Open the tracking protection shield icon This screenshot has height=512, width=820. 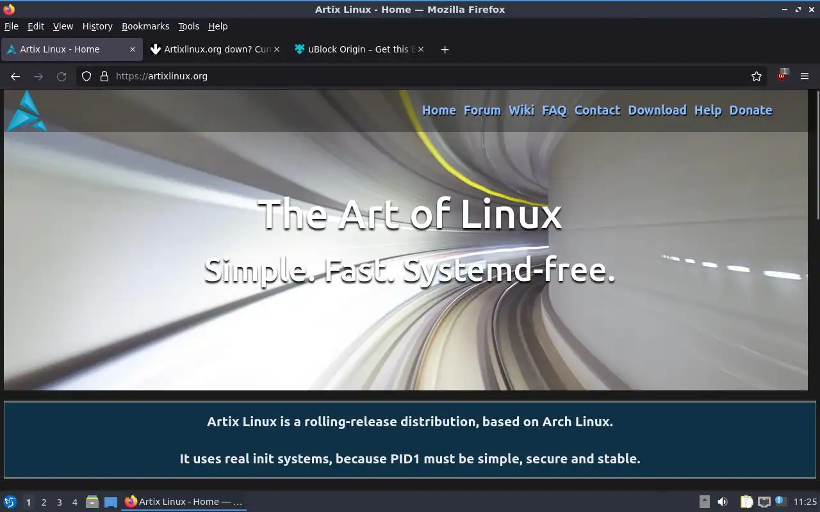pos(86,76)
